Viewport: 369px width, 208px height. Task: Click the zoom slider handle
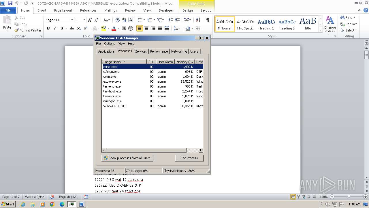pyautogui.click(x=349, y=196)
